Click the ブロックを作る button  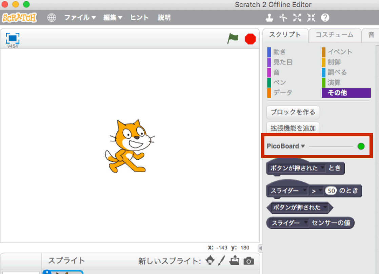[x=293, y=112]
